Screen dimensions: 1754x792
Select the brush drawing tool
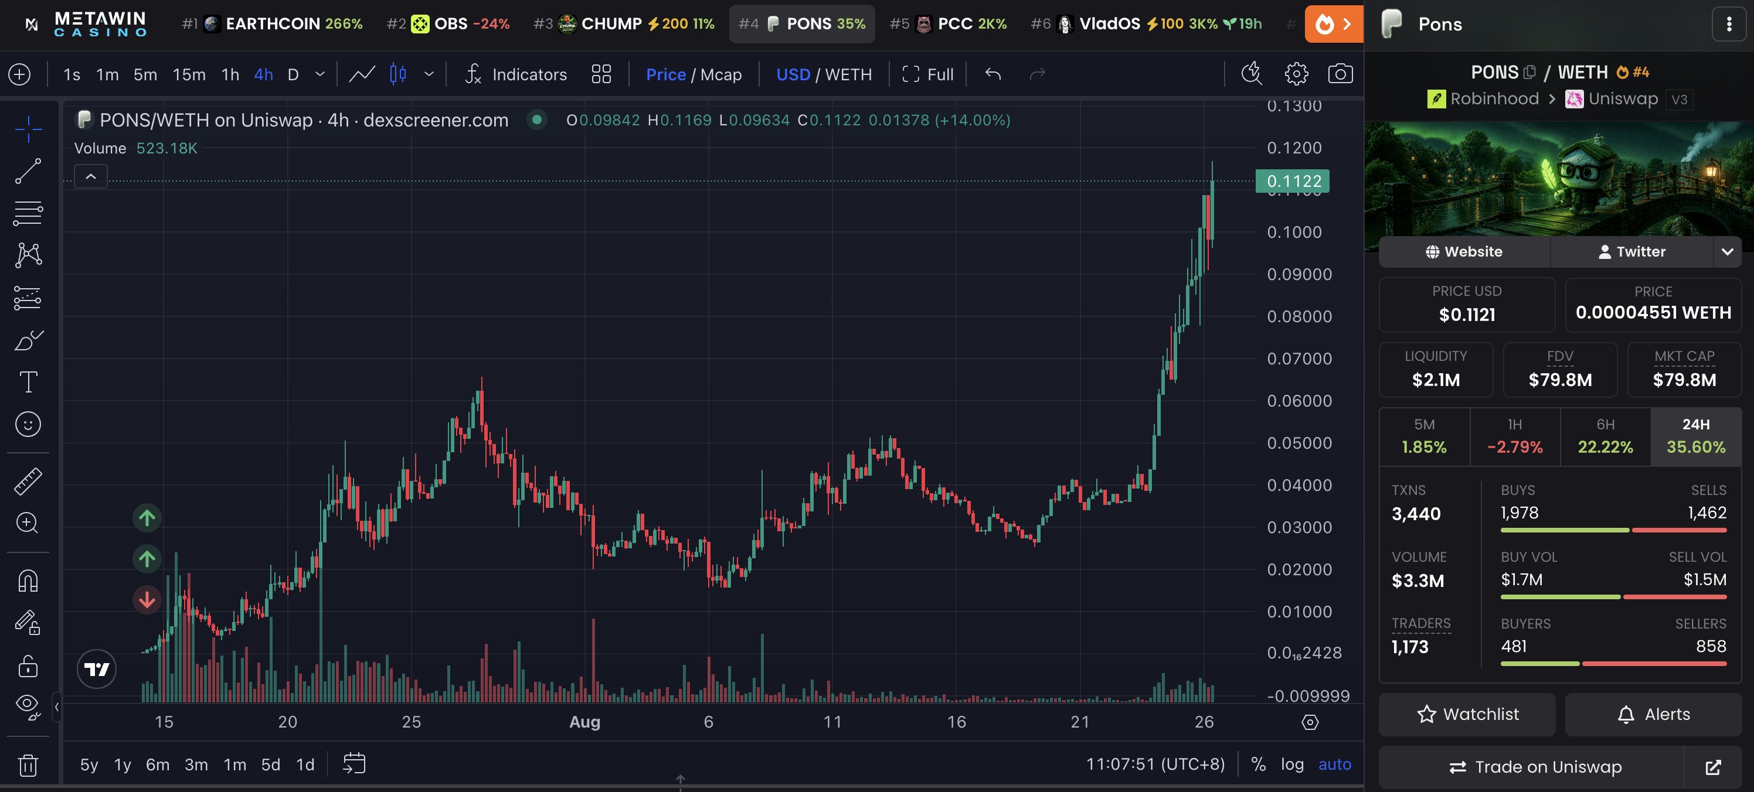pos(28,340)
